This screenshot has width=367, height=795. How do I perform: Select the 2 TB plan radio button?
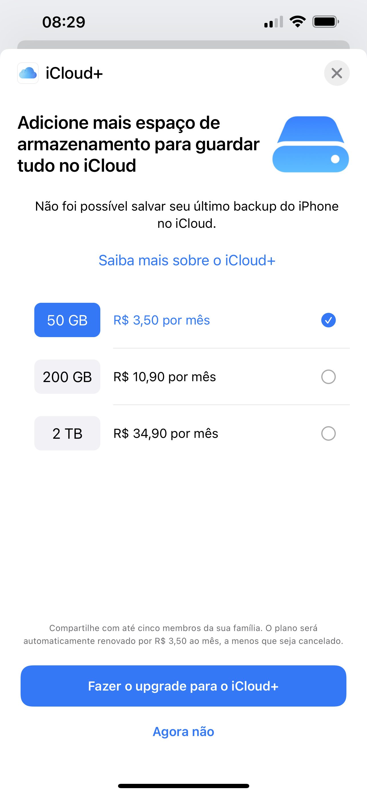click(x=328, y=434)
